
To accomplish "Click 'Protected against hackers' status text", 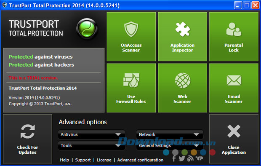I will [x=41, y=65].
